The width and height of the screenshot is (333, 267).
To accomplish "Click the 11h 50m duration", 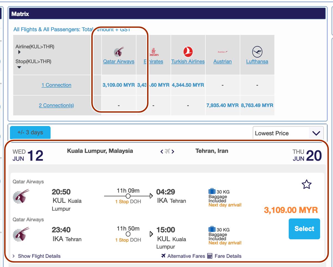I will [128, 229].
